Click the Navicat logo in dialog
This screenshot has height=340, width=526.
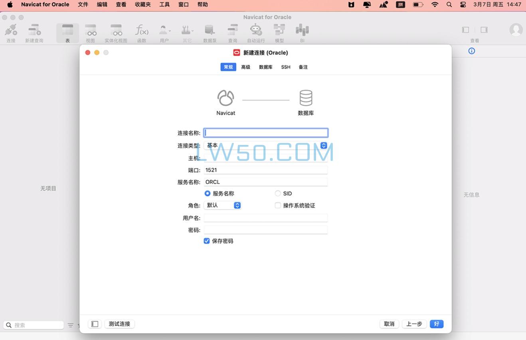[225, 98]
